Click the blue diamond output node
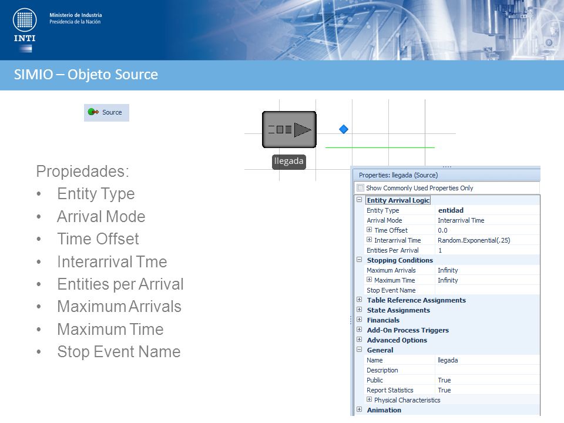 click(x=344, y=129)
